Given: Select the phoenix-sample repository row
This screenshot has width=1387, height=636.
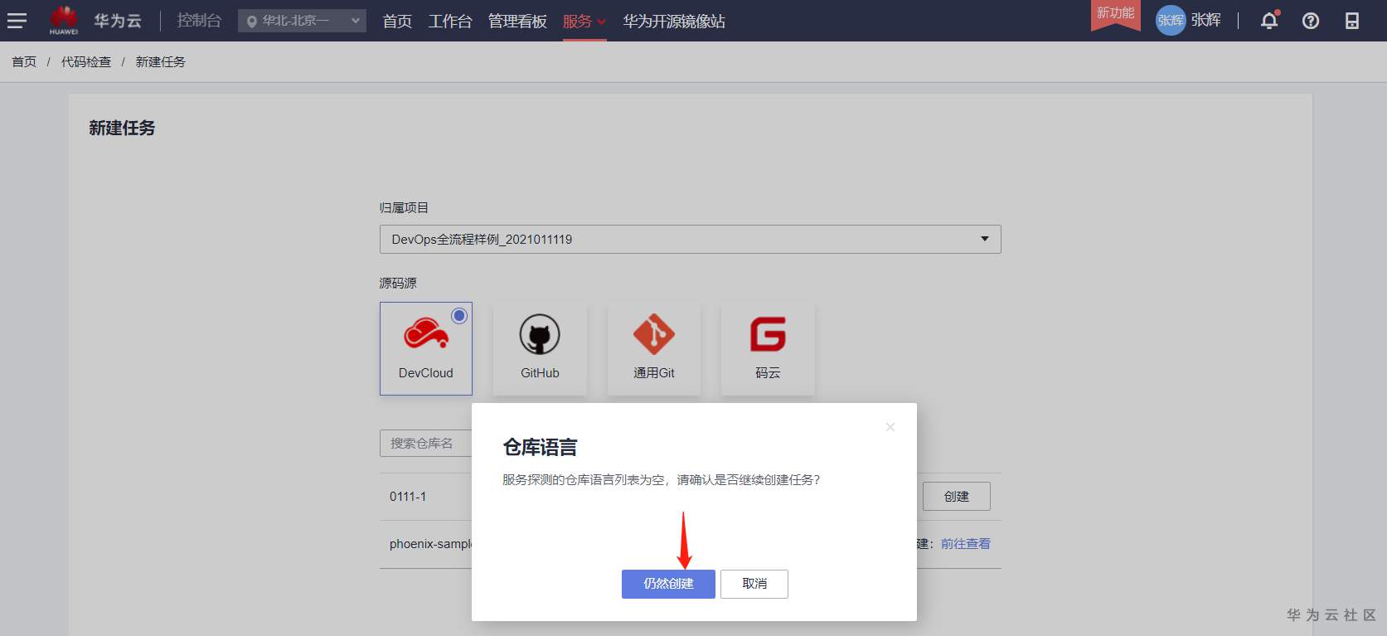Looking at the screenshot, I should (690, 544).
